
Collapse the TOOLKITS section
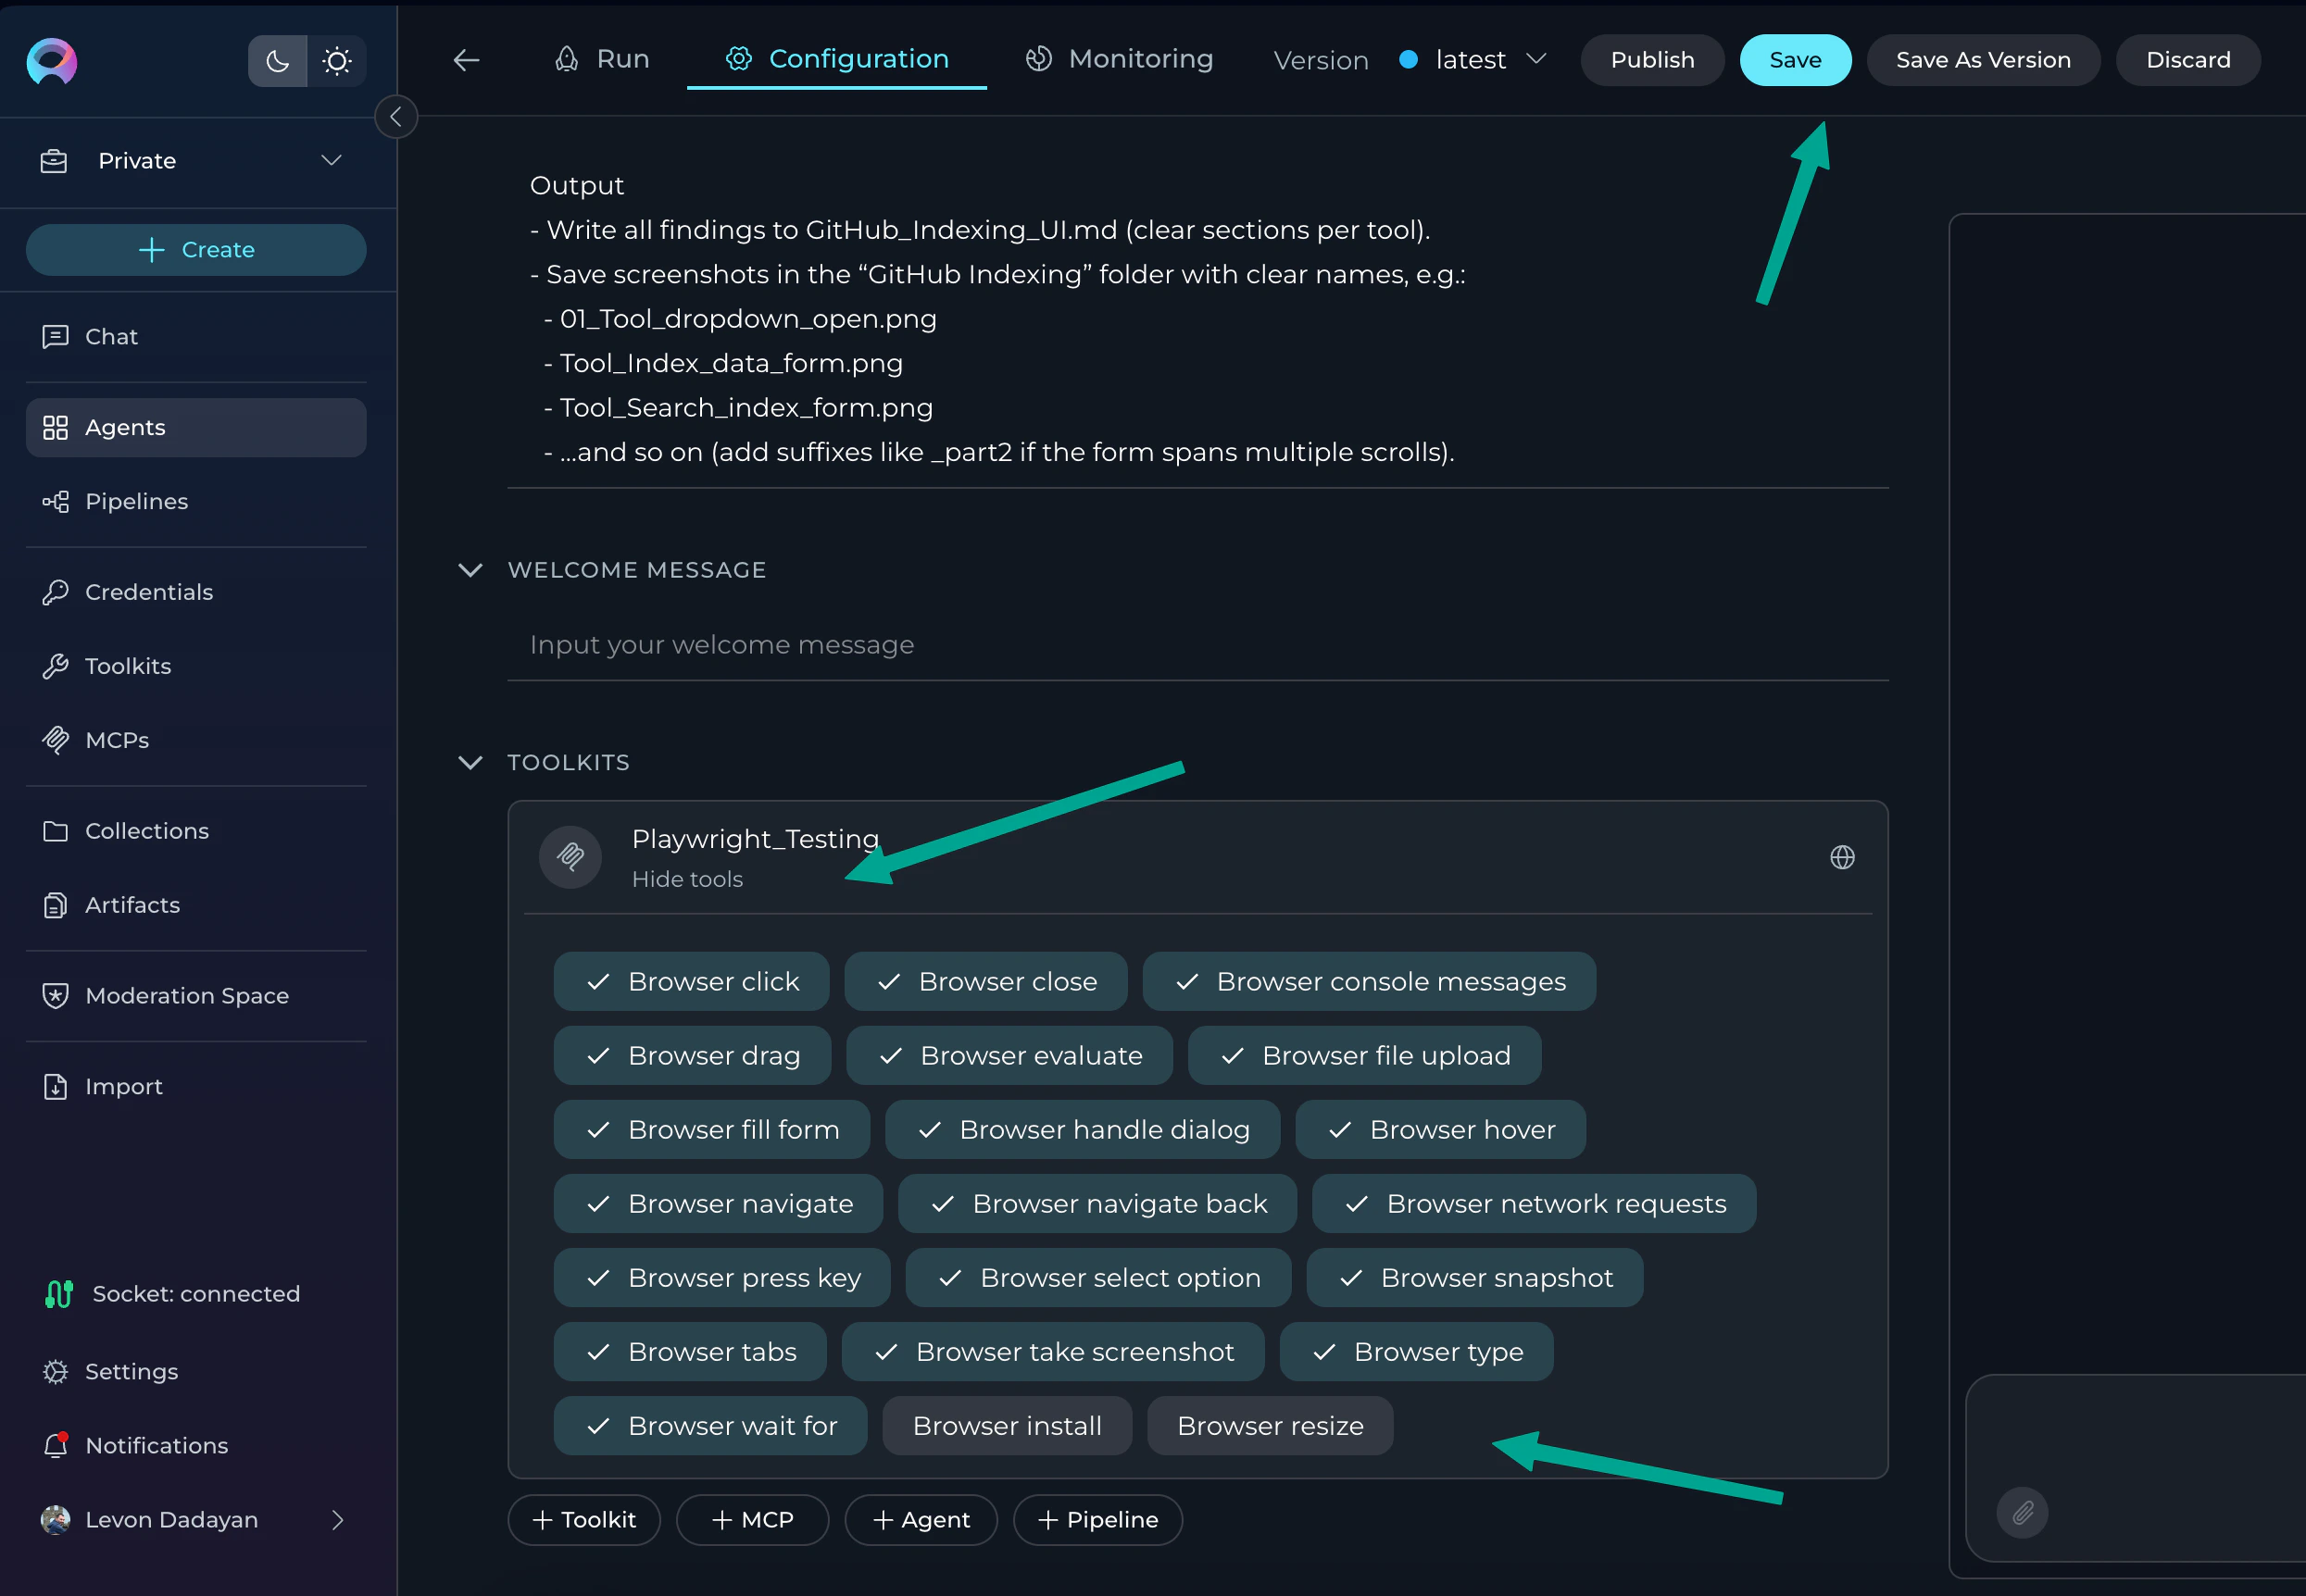tap(471, 762)
